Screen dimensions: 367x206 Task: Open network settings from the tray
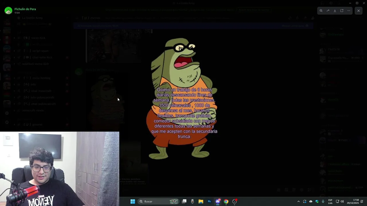pyautogui.click(x=337, y=201)
